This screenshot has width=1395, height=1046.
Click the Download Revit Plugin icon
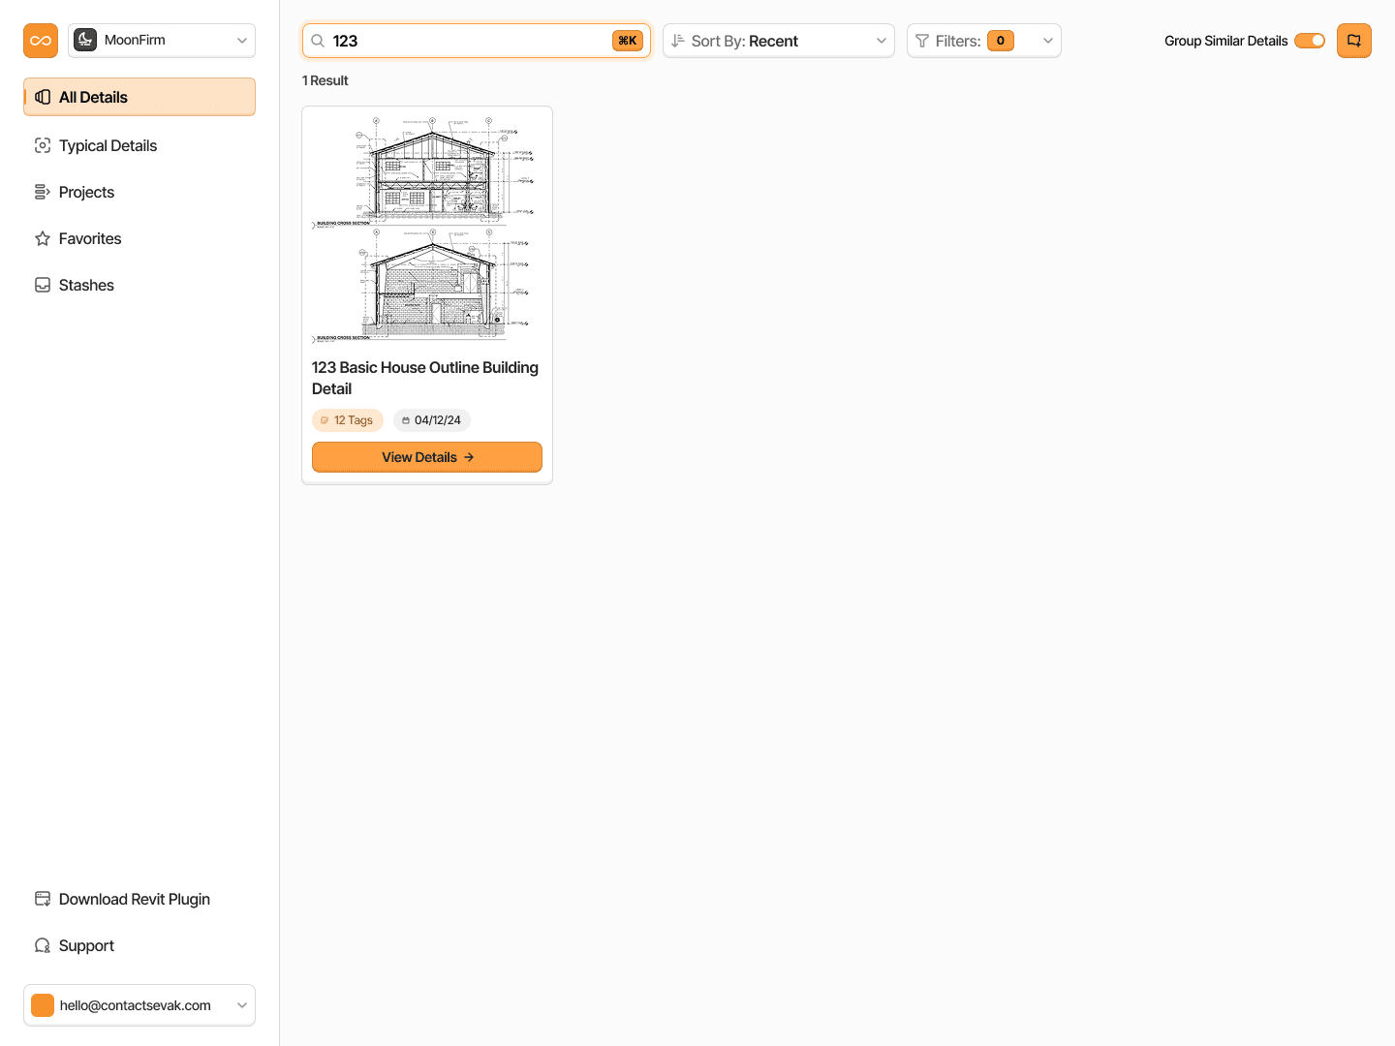coord(43,899)
